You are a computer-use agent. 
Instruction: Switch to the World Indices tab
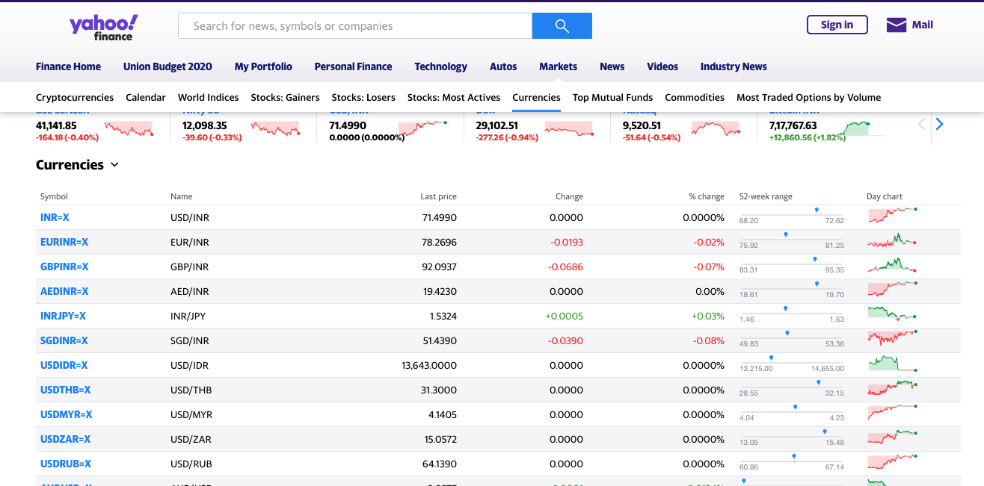tap(208, 97)
